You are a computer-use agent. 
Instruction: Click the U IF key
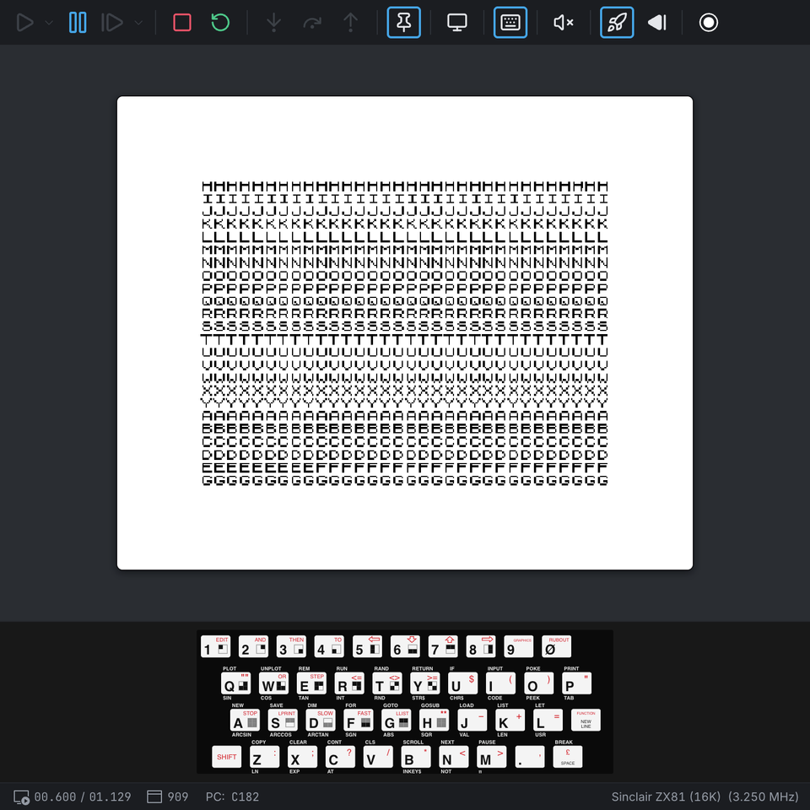[463, 683]
